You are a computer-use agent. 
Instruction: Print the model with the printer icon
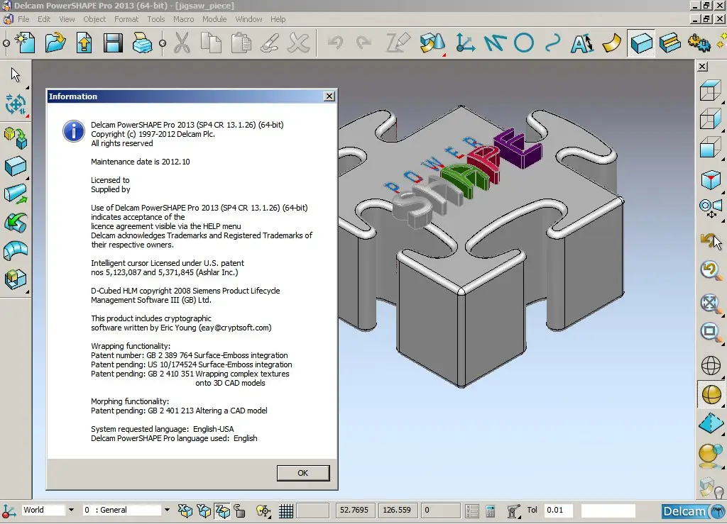[x=142, y=43]
